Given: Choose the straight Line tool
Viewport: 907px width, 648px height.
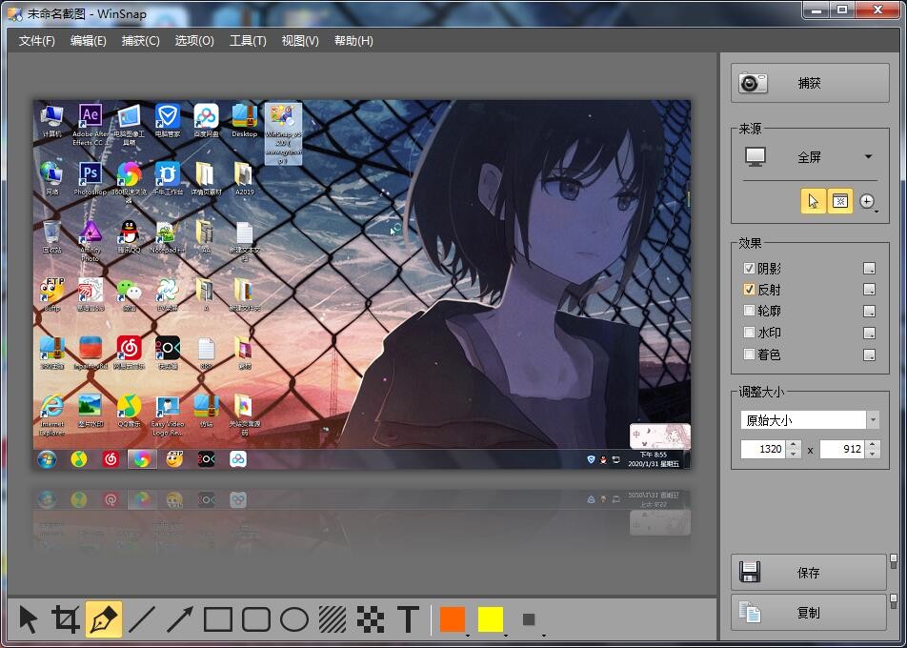Looking at the screenshot, I should (142, 619).
